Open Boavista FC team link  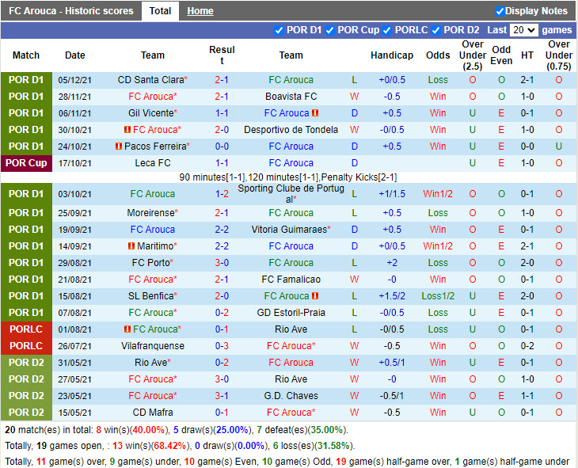pos(291,97)
